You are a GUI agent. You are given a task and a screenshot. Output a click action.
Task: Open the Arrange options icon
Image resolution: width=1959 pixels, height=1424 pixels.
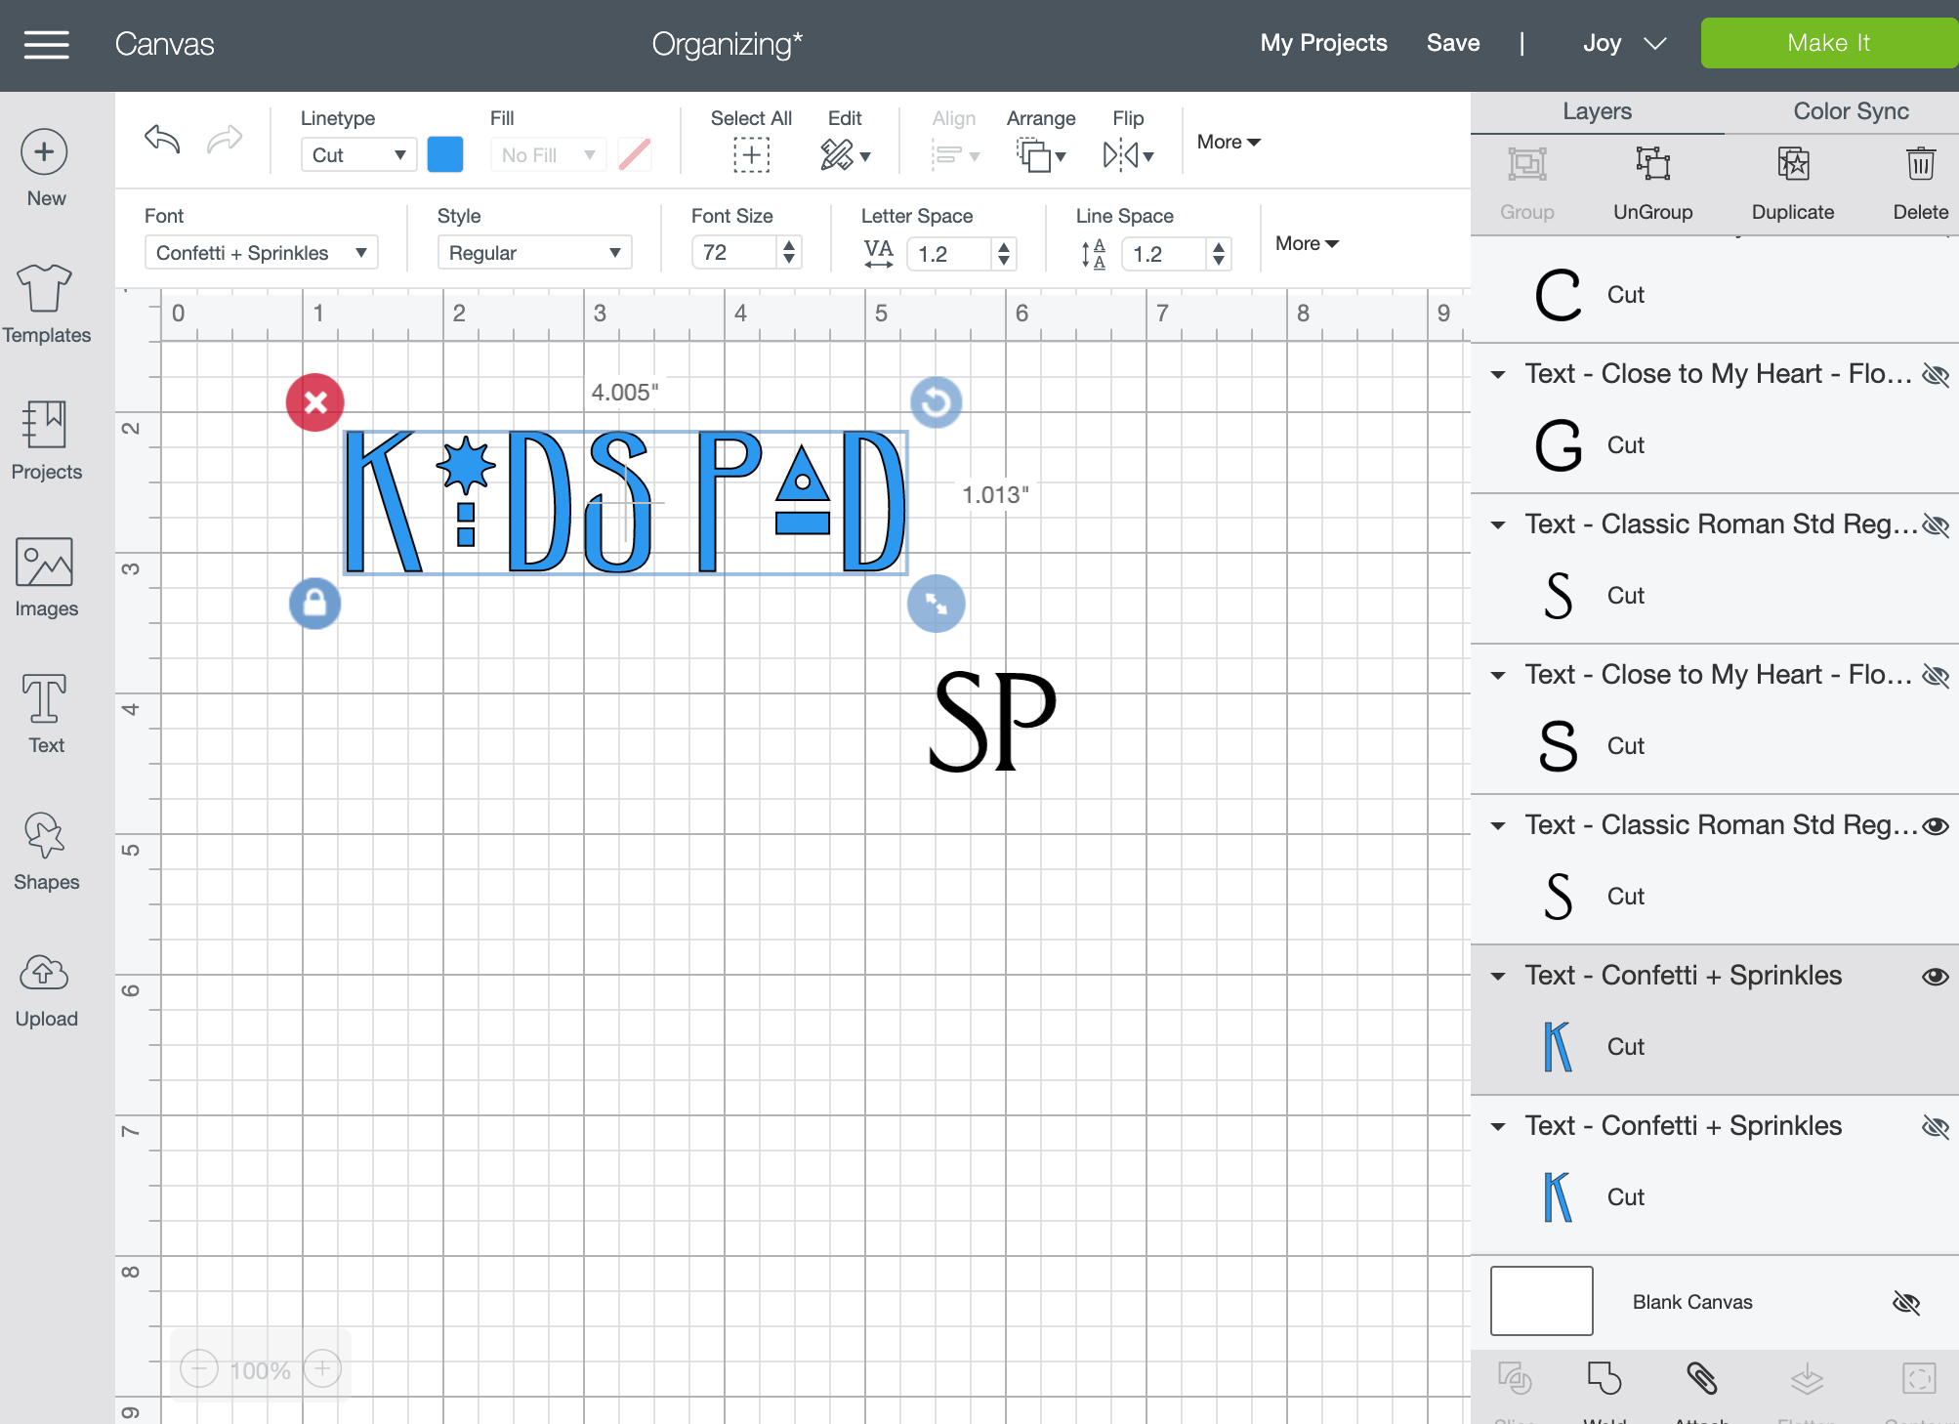[x=1040, y=154]
